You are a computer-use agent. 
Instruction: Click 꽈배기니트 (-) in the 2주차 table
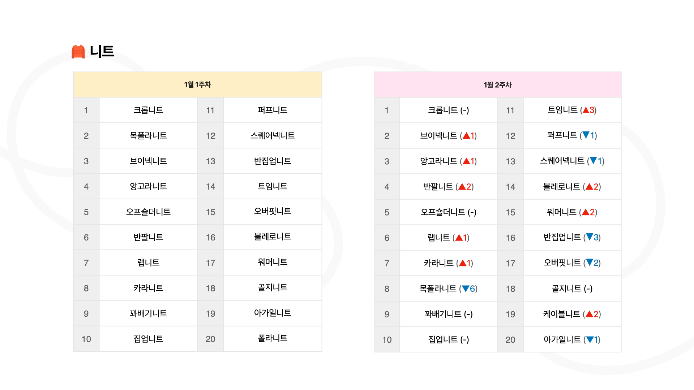[448, 314]
